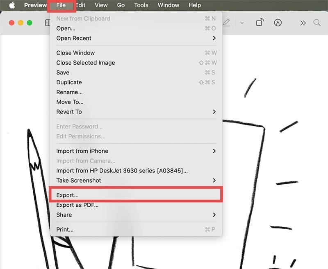Open the Window menu
The height and width of the screenshot is (269, 328).
pos(168,5)
